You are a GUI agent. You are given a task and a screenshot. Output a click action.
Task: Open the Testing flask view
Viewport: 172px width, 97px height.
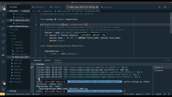pos(3,48)
